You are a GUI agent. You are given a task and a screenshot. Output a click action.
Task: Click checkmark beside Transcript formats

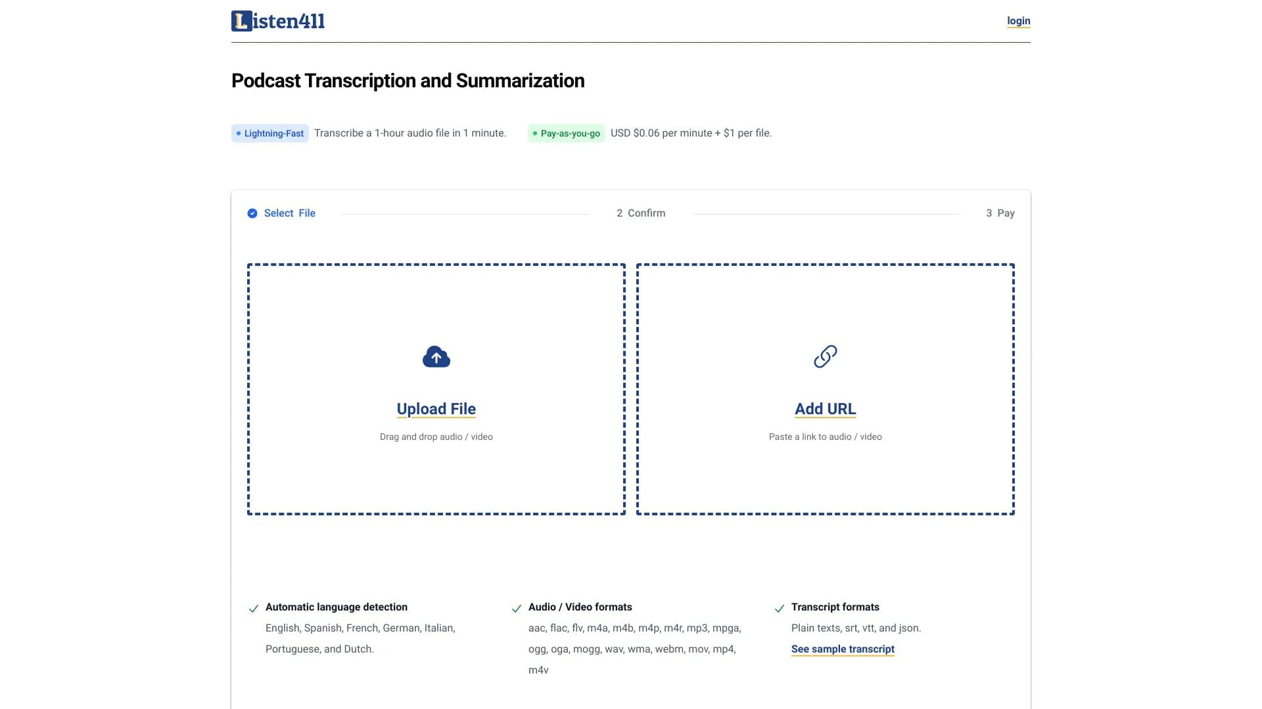coord(780,609)
